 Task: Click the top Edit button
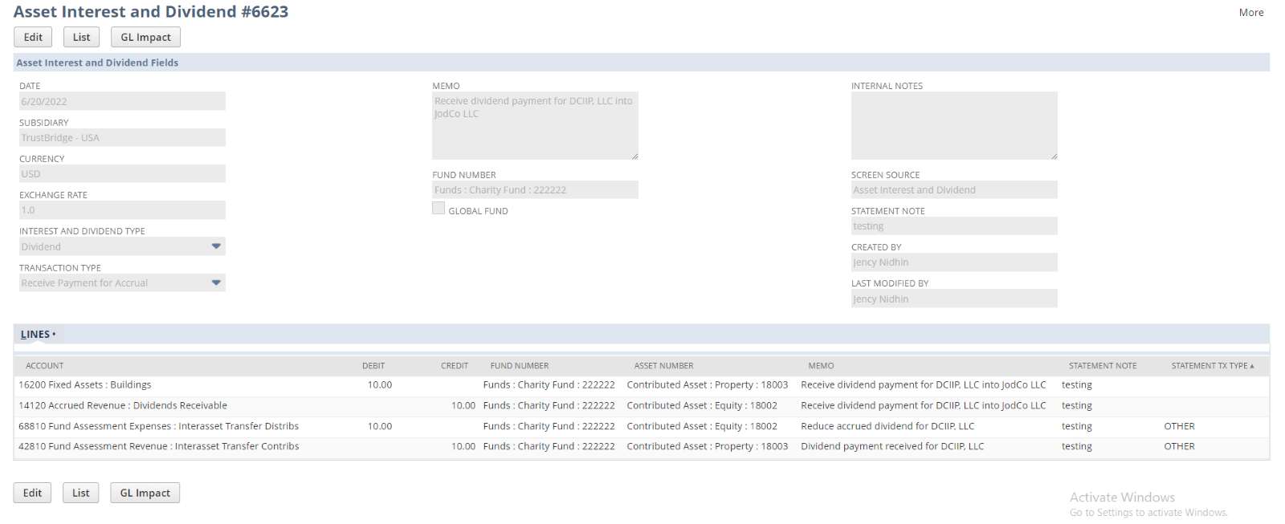click(x=33, y=37)
